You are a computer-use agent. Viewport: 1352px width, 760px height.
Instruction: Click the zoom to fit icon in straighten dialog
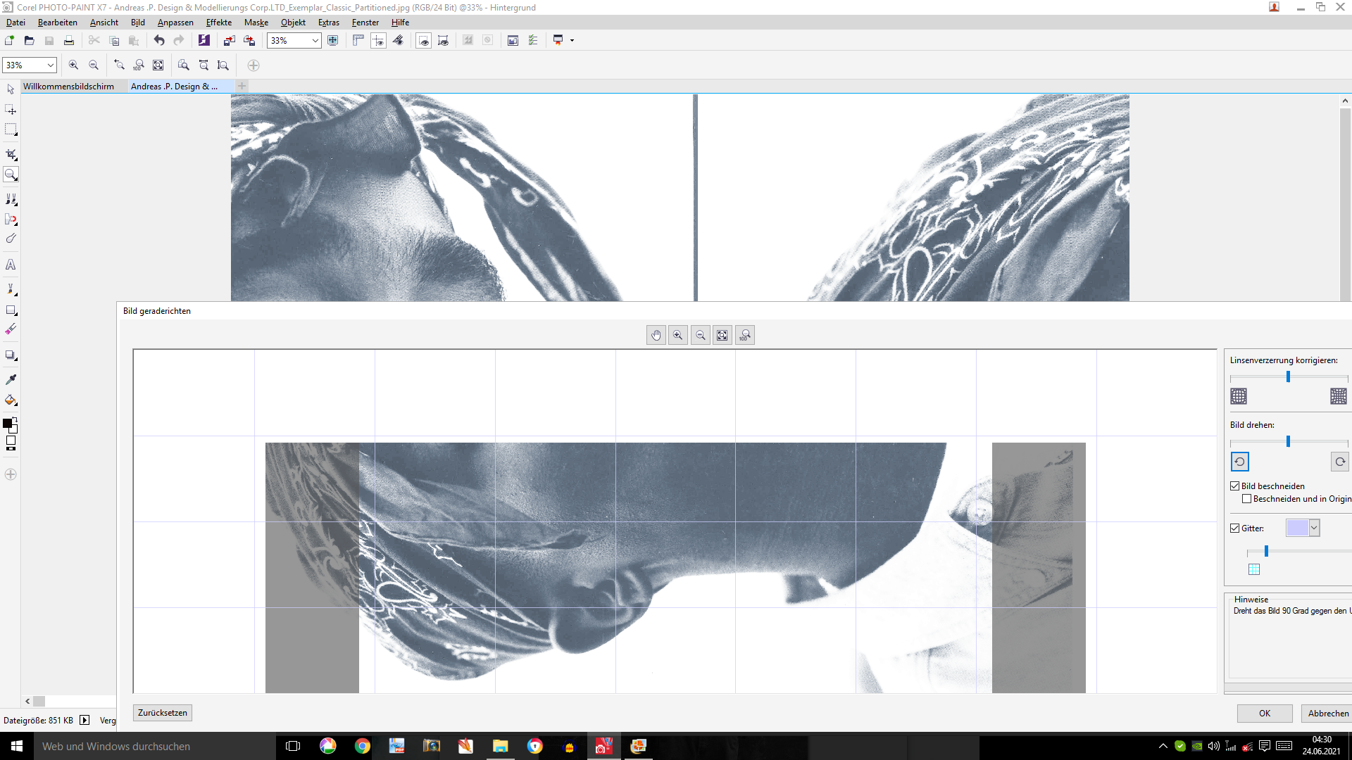(x=722, y=336)
